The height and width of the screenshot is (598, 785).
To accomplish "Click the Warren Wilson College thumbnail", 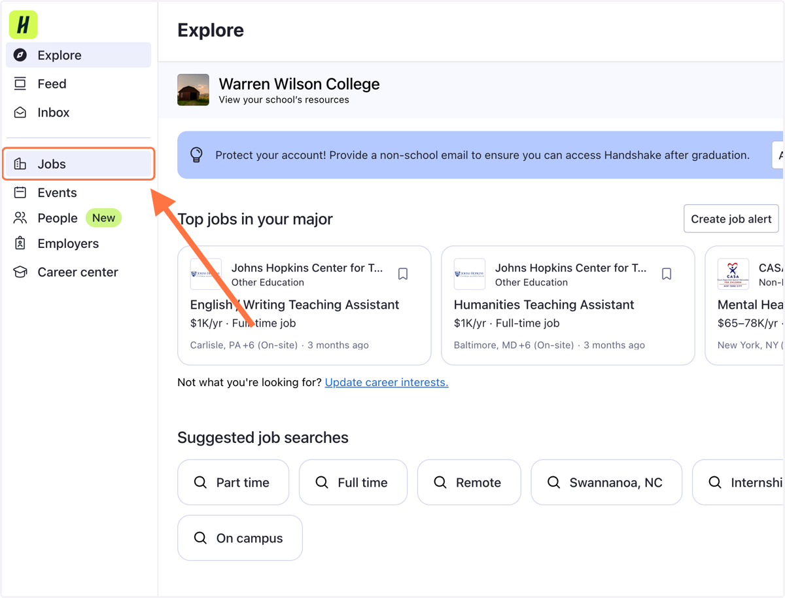I will click(x=193, y=90).
